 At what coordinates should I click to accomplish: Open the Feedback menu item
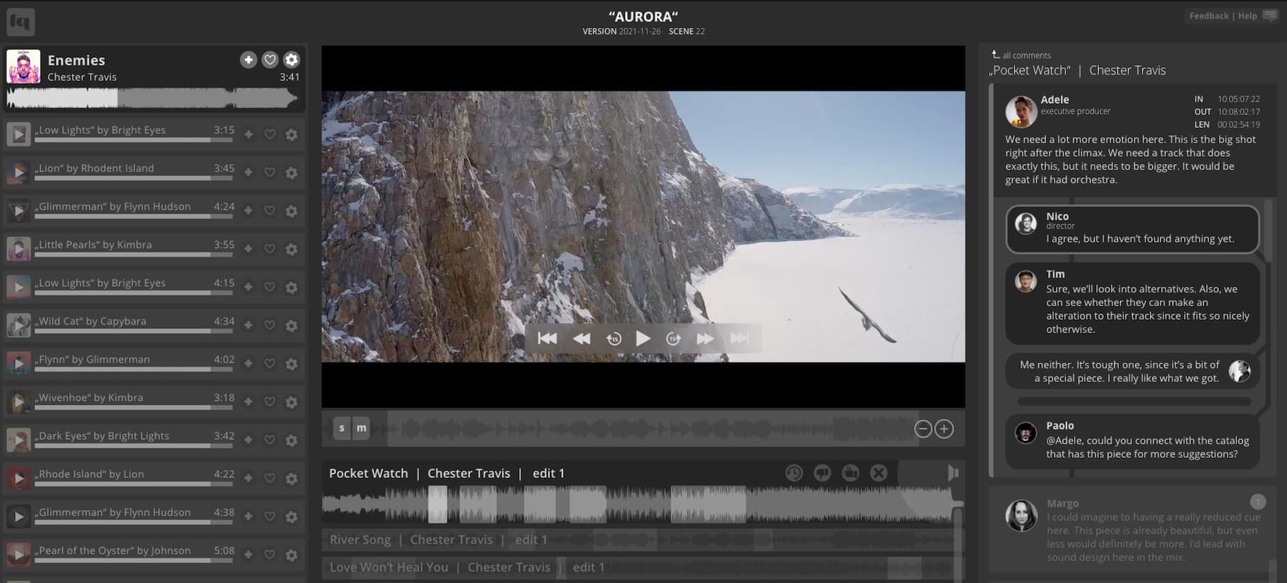click(1208, 16)
